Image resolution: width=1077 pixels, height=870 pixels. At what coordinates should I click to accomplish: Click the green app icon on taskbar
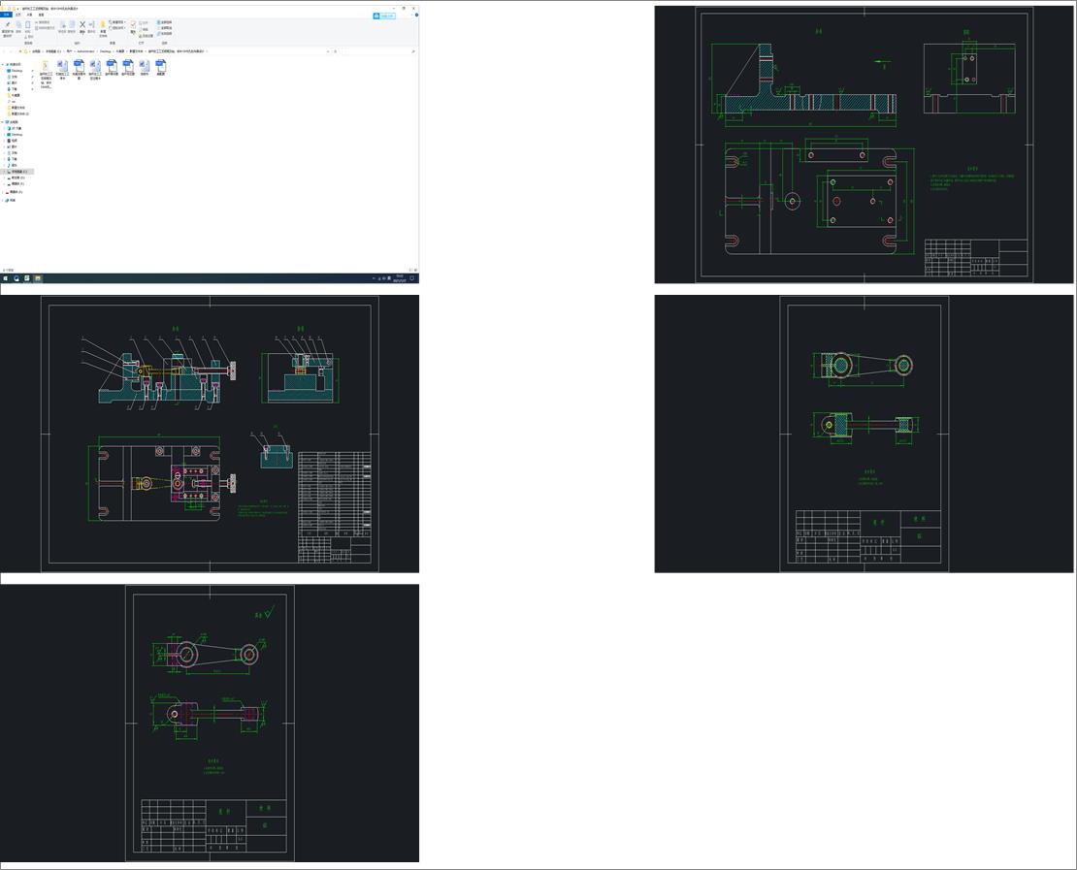(x=27, y=278)
